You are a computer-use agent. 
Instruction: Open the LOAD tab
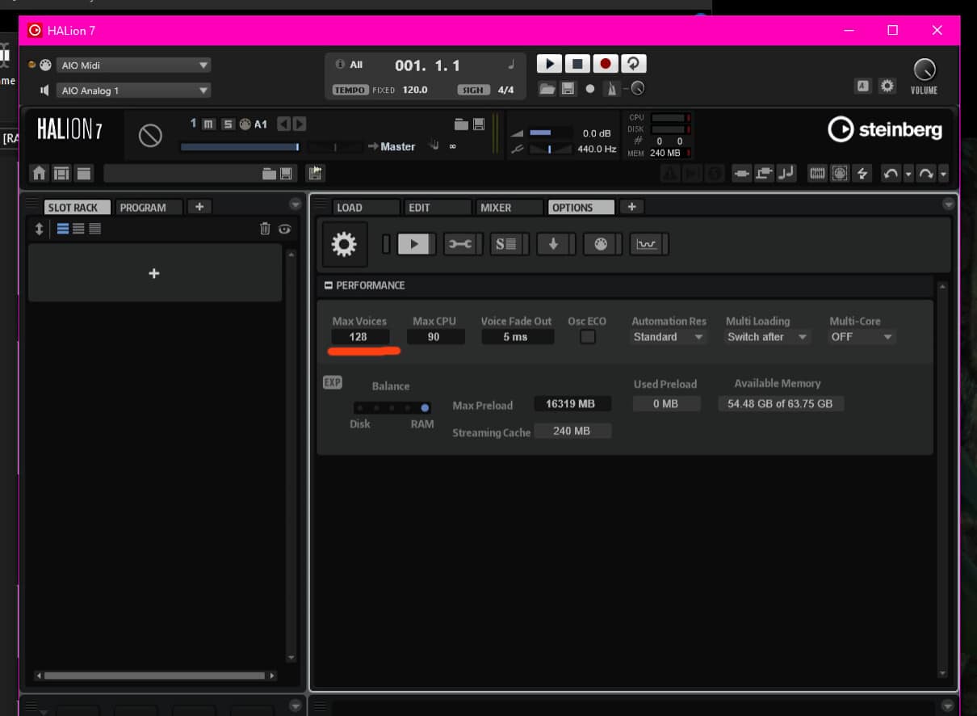tap(367, 208)
